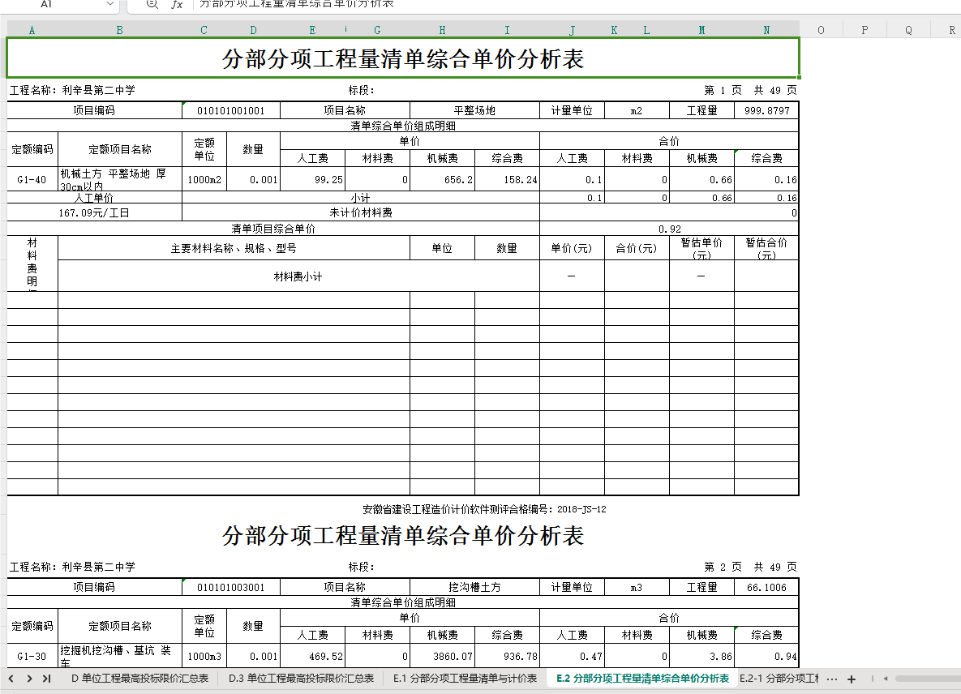Open the Name Box dropdown arrow

pos(109,4)
